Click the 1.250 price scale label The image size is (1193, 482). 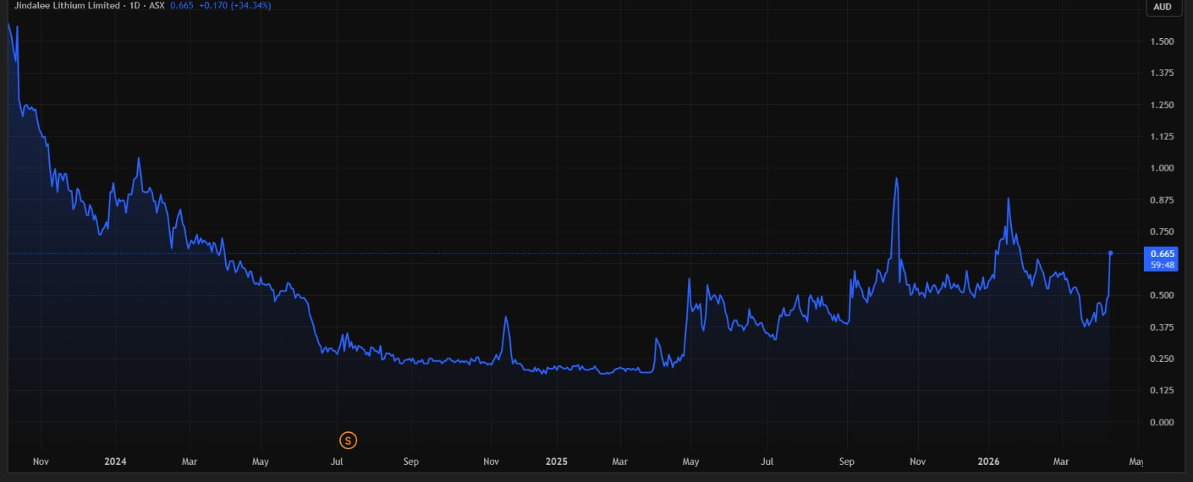[1162, 105]
